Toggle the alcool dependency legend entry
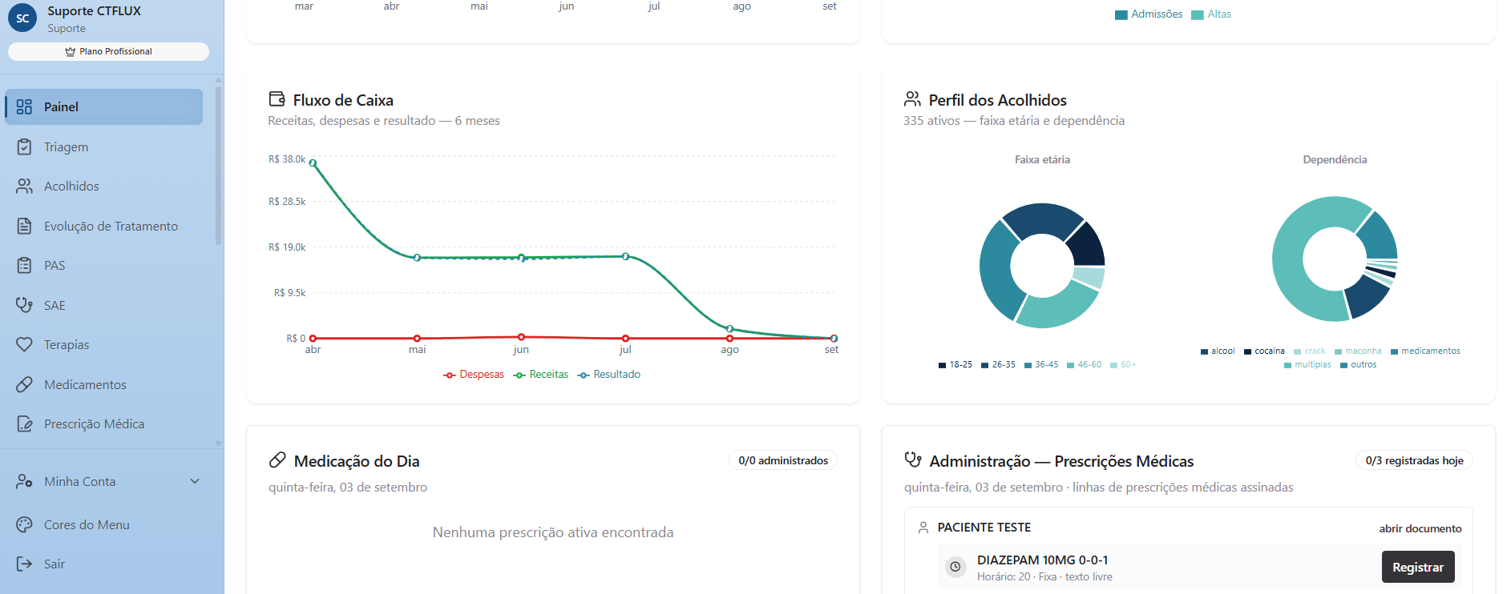 click(1218, 351)
